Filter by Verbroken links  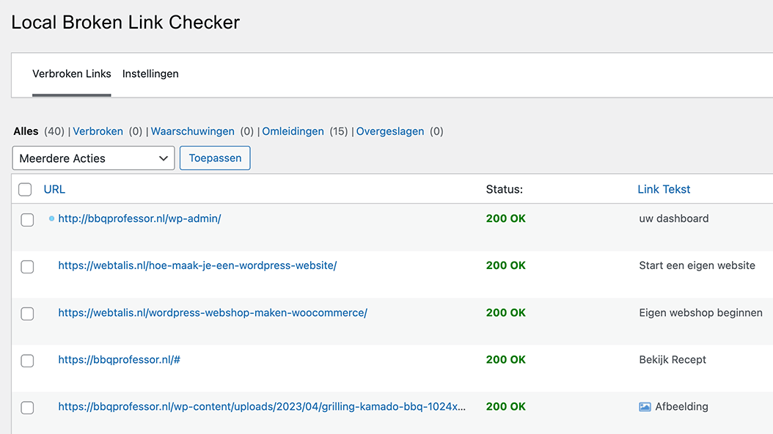(x=98, y=131)
